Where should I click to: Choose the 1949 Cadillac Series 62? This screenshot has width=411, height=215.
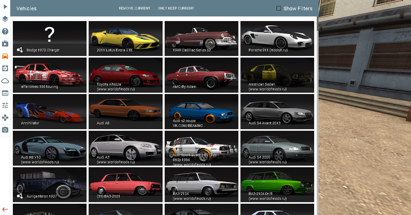(x=201, y=39)
